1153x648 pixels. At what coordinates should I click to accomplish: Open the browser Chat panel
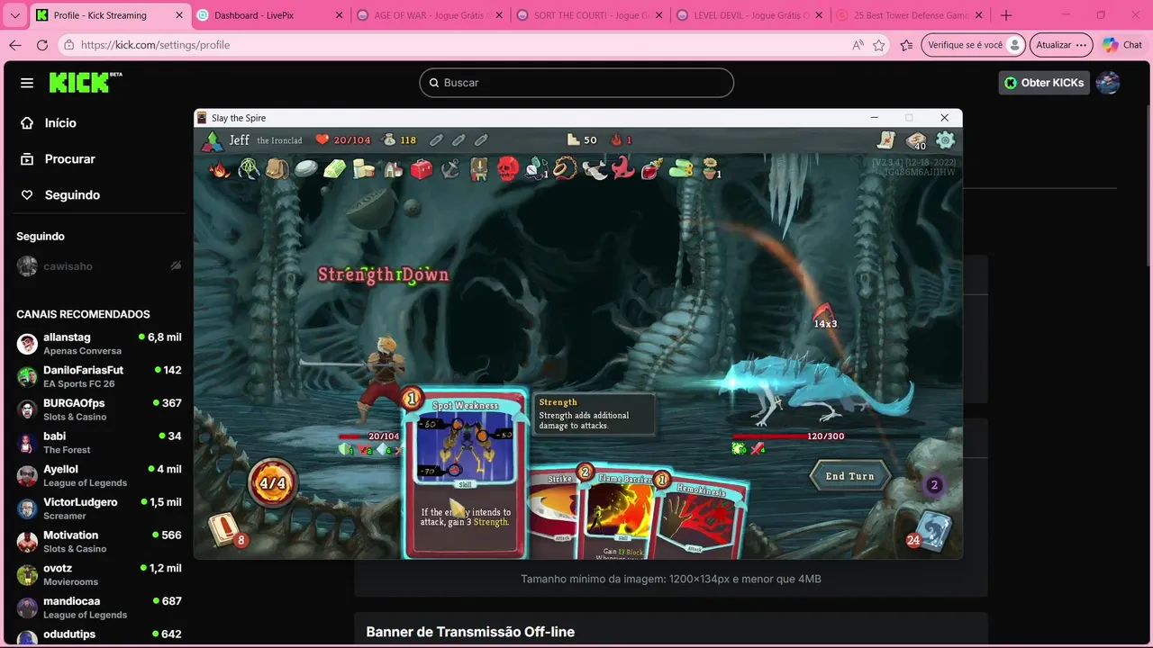pyautogui.click(x=1122, y=45)
